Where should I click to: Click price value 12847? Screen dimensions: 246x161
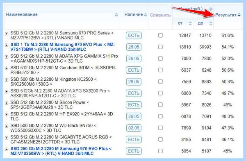click(185, 35)
